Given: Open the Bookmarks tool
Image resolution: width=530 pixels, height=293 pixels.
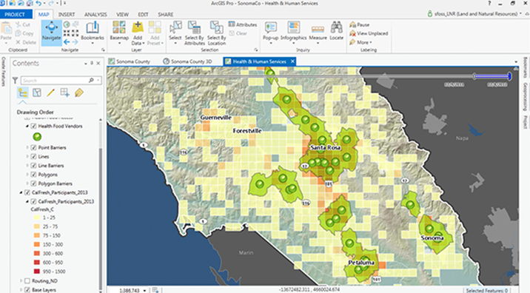Looking at the screenshot, I should coord(93,33).
